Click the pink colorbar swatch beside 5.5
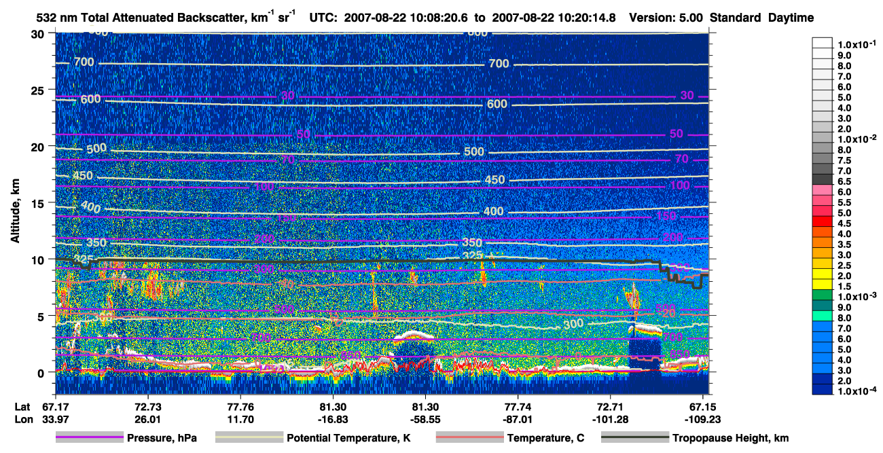Screen dimensions: 883x453 pos(823,200)
